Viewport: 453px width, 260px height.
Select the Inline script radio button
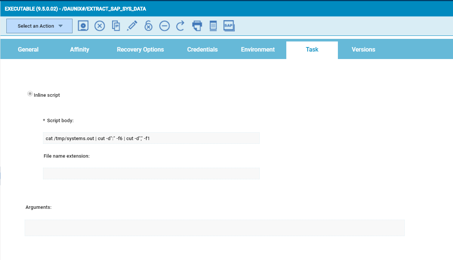(30, 94)
